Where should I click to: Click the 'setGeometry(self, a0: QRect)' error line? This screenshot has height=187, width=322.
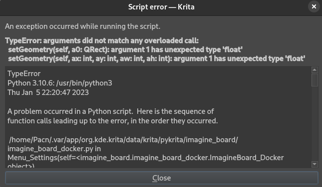[125, 50]
